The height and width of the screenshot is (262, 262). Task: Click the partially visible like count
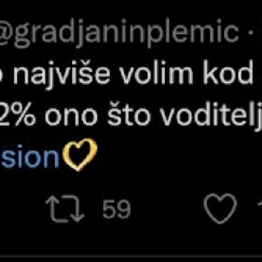(x=259, y=210)
